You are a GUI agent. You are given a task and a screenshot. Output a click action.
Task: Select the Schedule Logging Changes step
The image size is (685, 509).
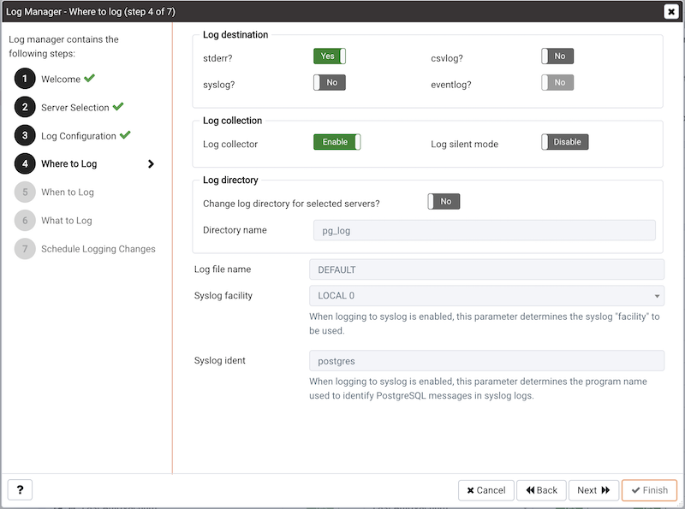(x=98, y=249)
